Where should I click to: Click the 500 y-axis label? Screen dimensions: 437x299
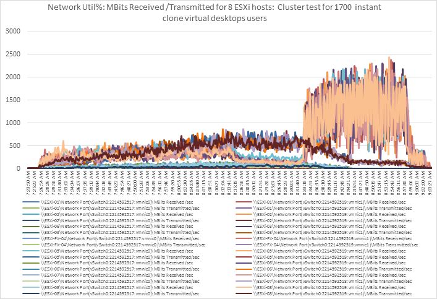click(14, 145)
